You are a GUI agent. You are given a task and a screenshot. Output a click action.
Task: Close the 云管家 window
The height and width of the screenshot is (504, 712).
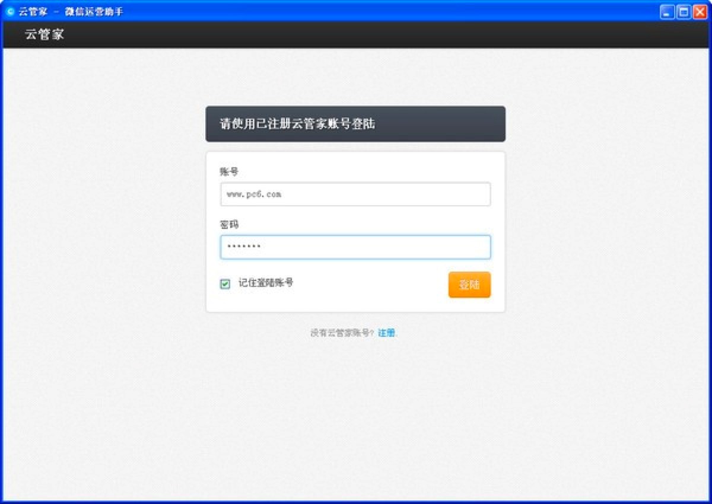point(700,11)
